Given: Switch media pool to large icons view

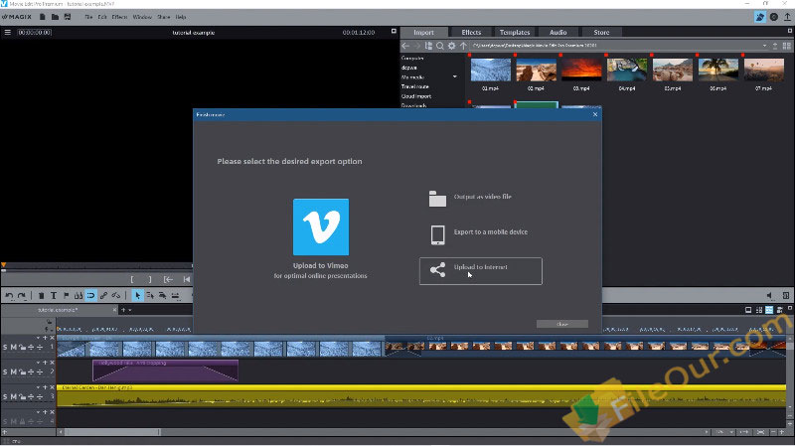Looking at the screenshot, I should pos(786,46).
